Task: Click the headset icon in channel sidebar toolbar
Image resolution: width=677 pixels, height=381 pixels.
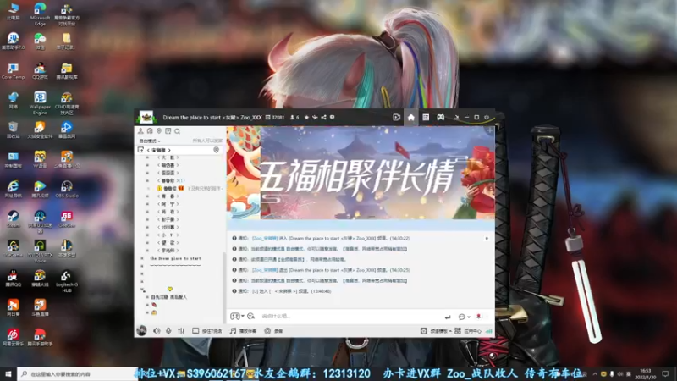Action: (x=150, y=131)
